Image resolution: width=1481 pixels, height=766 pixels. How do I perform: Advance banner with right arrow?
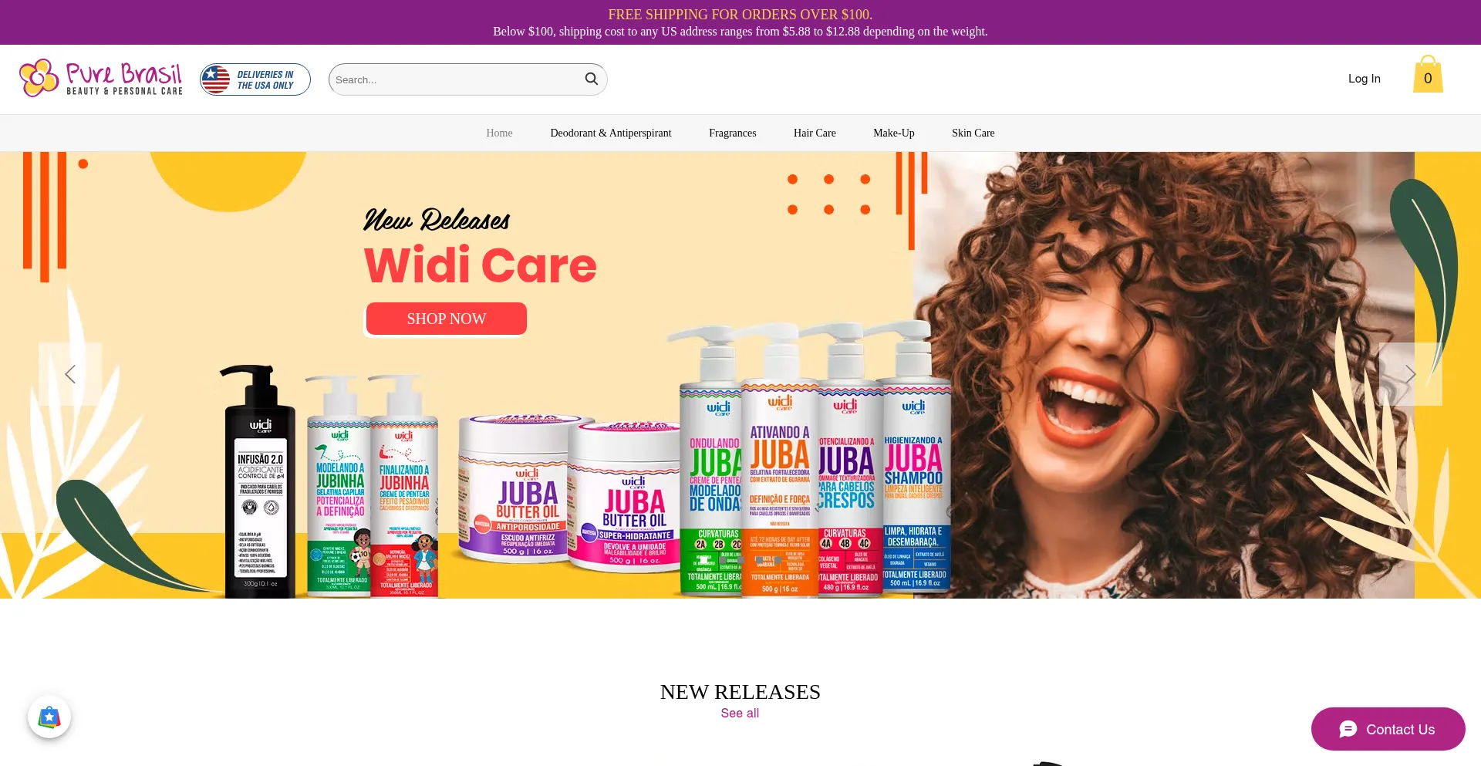1410,374
